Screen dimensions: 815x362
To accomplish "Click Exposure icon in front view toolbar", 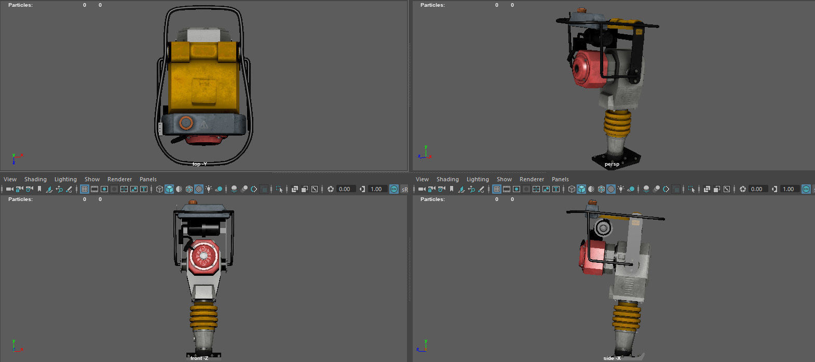I will pos(331,189).
